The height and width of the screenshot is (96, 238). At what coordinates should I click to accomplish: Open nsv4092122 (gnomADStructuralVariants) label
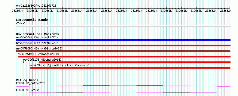pos(60,65)
